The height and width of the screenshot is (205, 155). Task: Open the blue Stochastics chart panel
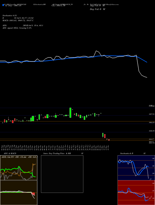pos(136,168)
